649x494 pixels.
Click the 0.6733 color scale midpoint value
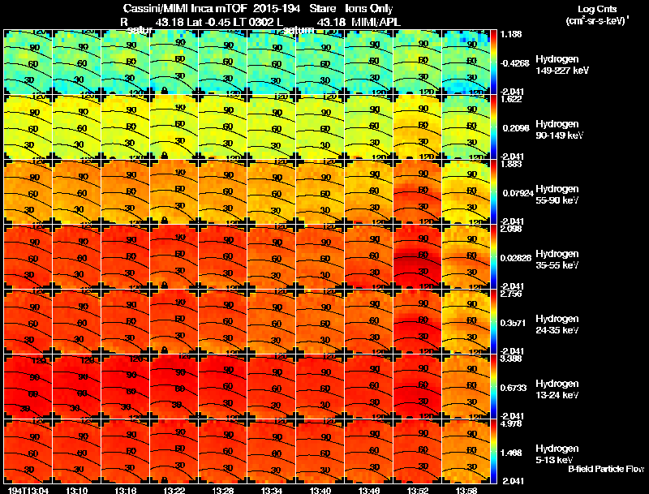click(514, 388)
